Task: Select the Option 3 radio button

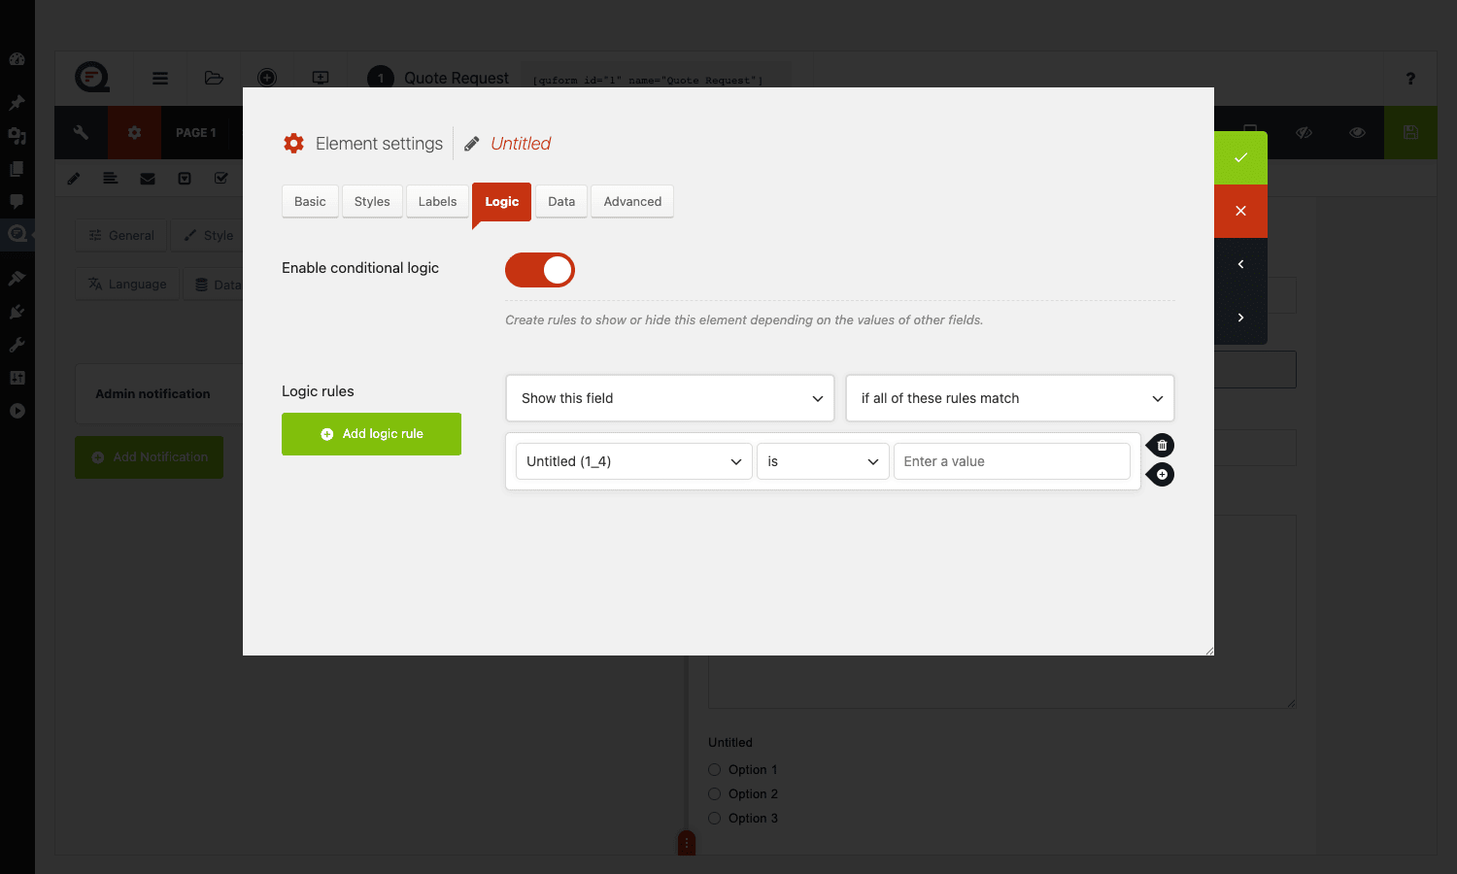Action: point(714,818)
